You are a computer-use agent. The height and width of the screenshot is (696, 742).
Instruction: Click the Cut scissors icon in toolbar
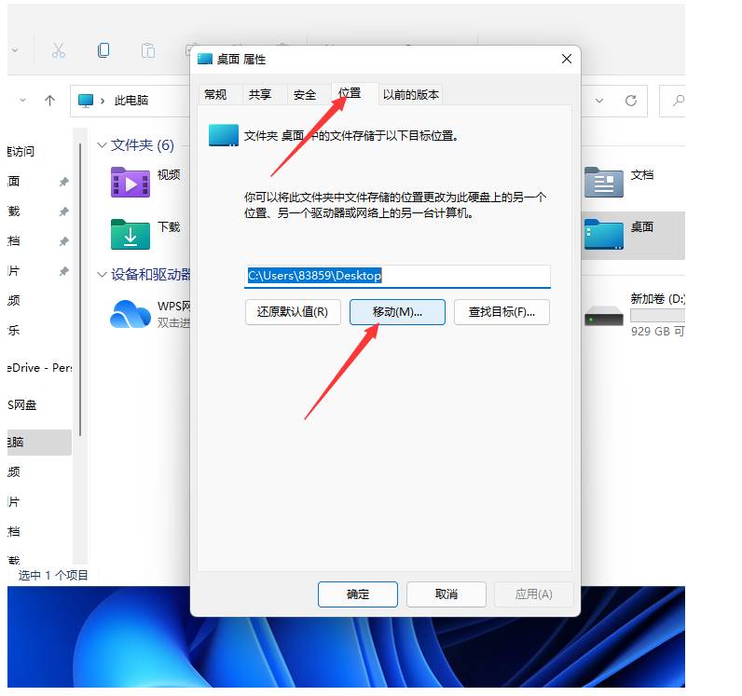pos(59,50)
